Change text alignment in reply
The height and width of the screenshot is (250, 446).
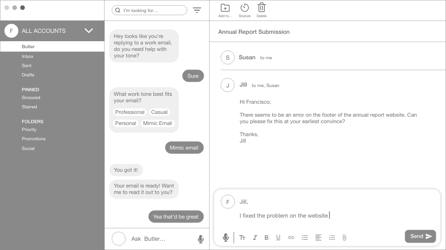point(318,237)
